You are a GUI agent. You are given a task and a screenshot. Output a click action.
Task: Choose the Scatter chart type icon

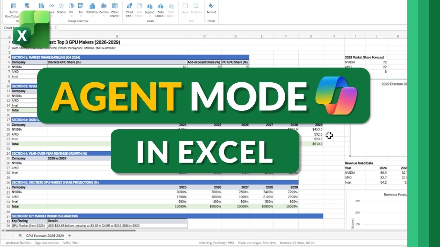pos(62,6)
